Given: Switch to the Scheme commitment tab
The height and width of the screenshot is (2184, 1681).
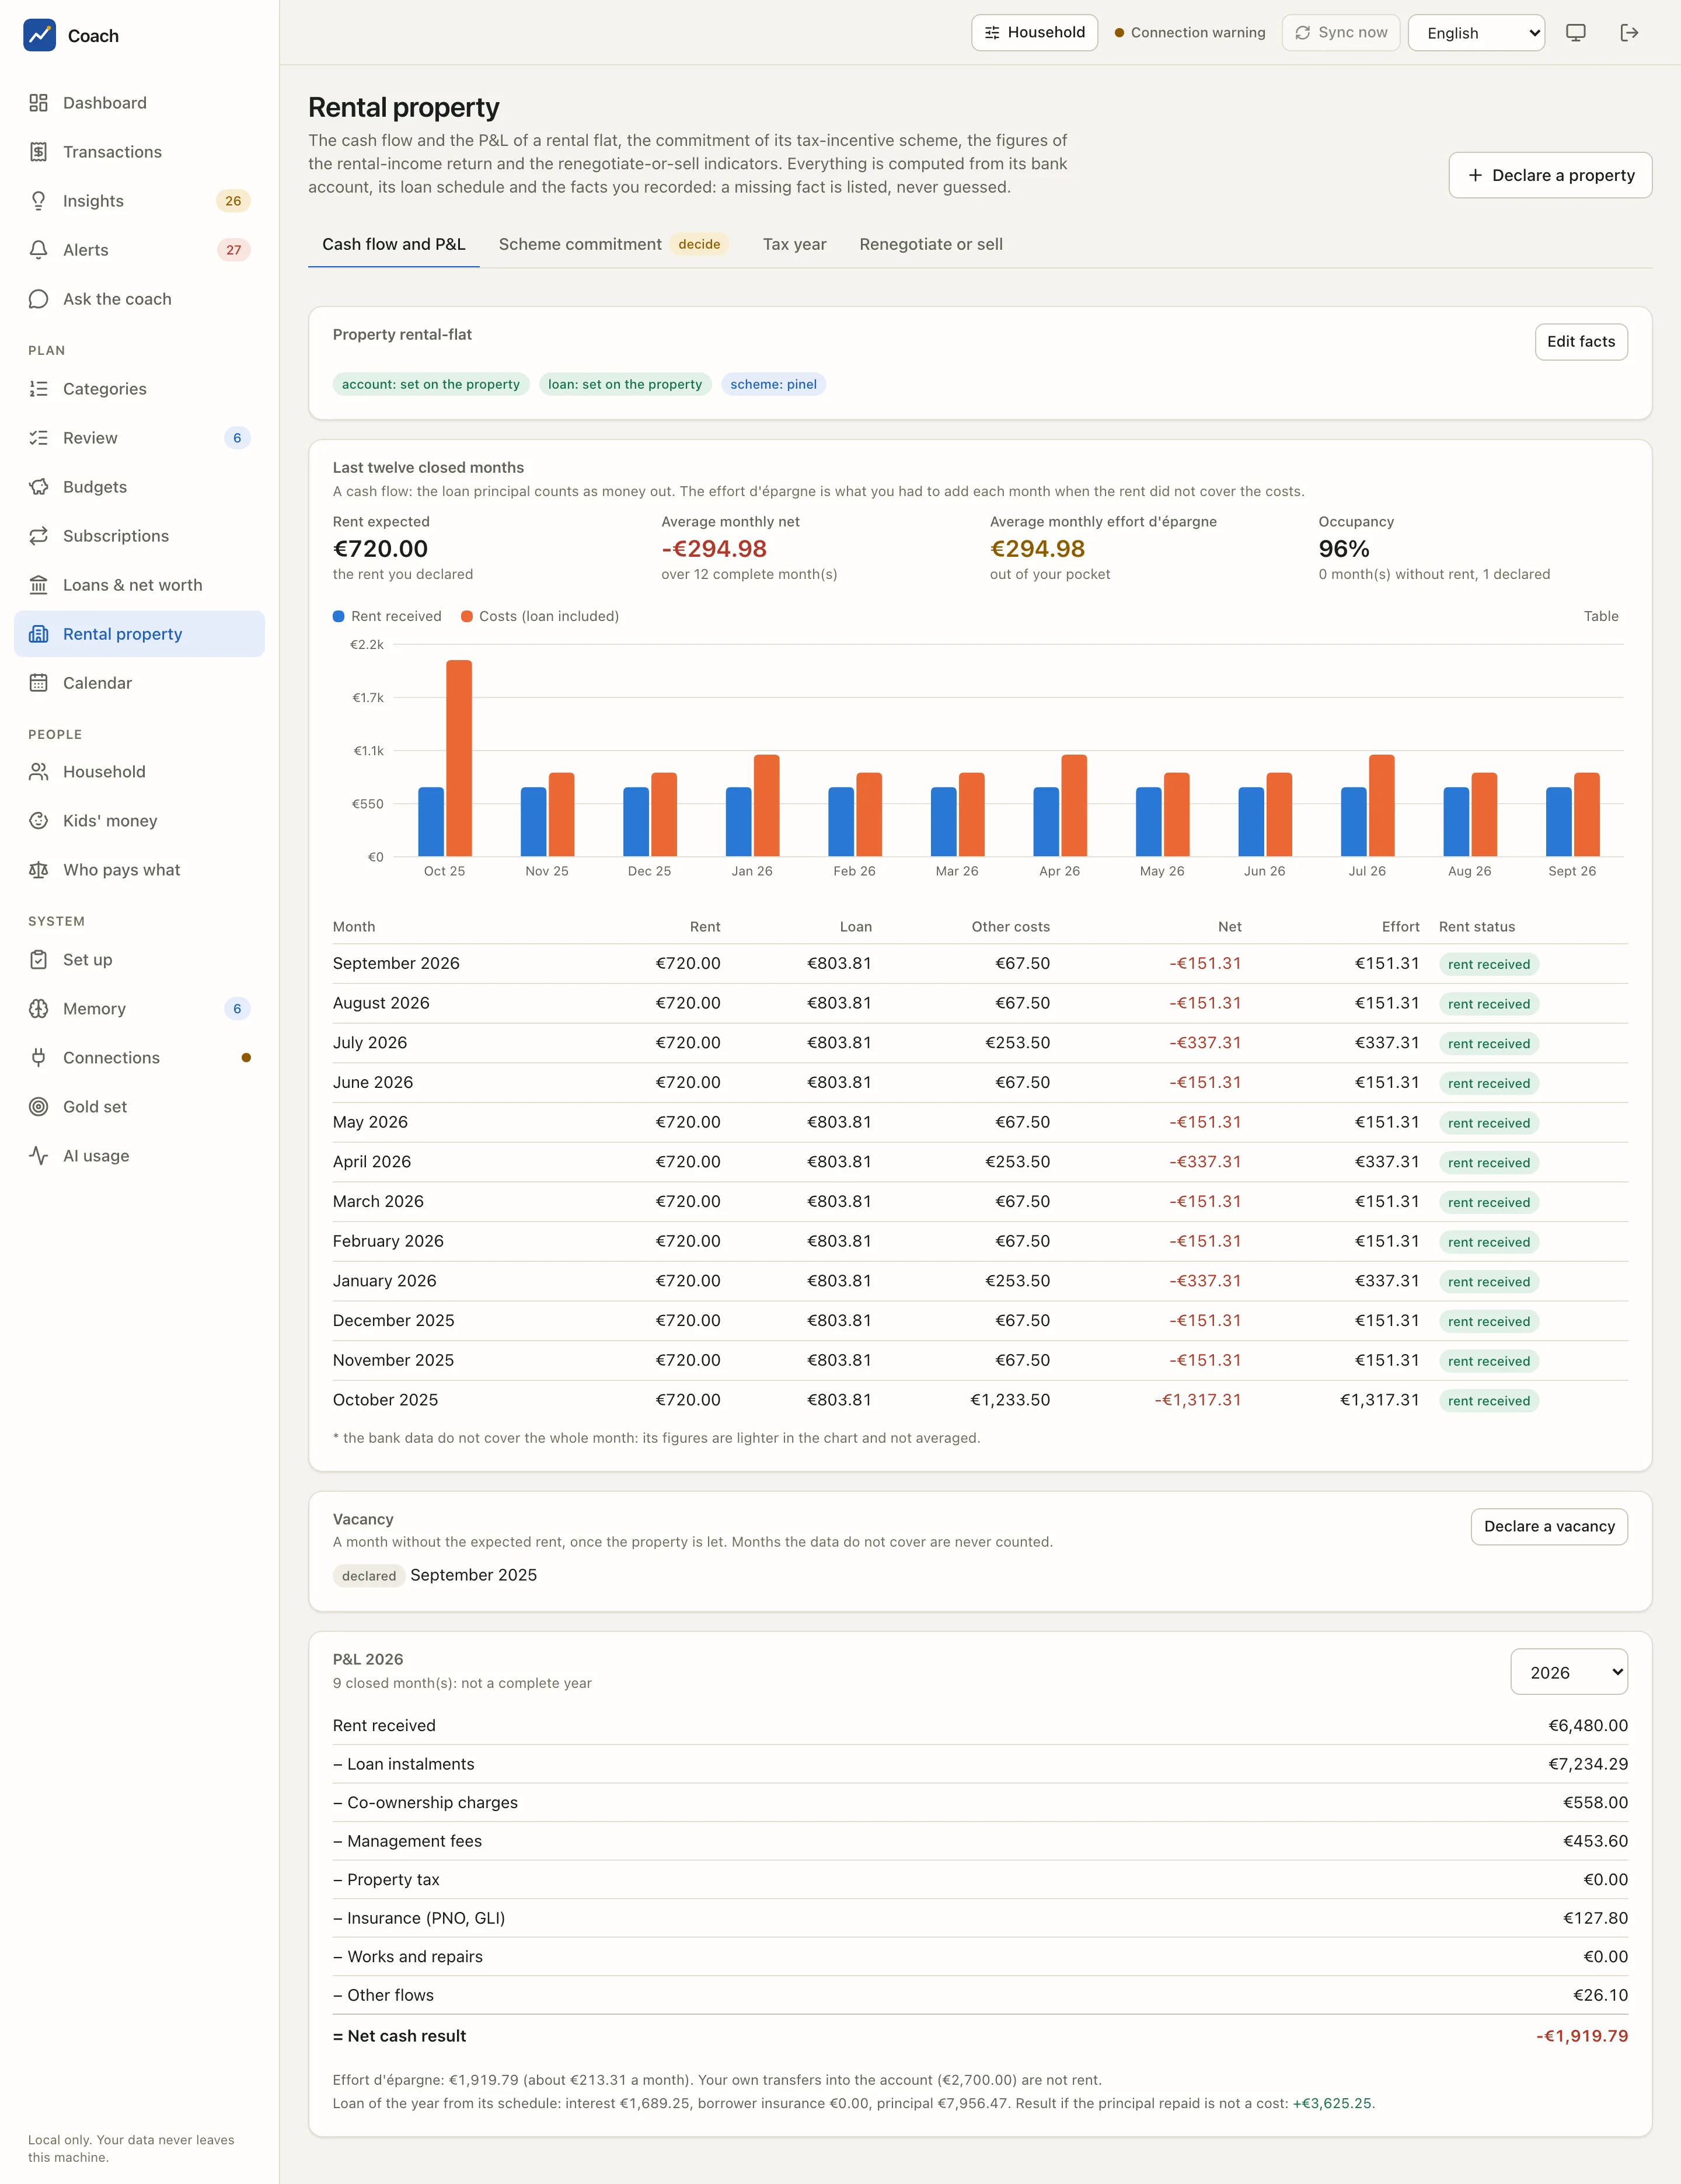Looking at the screenshot, I should tap(613, 244).
